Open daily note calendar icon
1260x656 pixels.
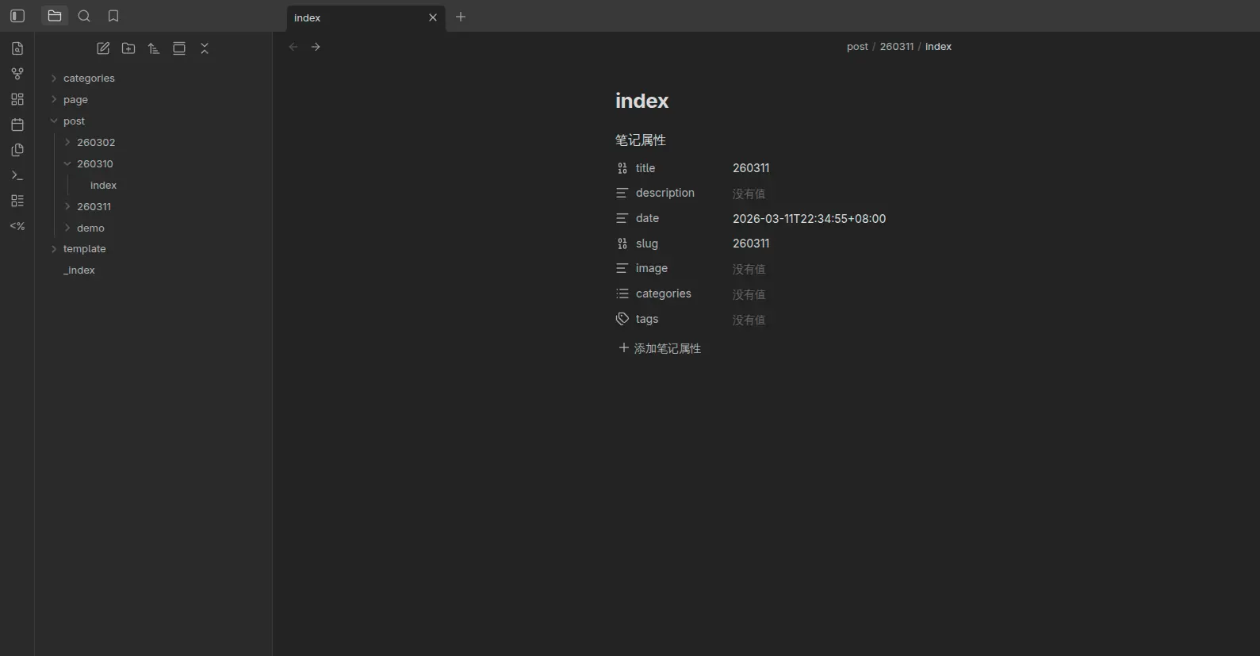coord(17,125)
